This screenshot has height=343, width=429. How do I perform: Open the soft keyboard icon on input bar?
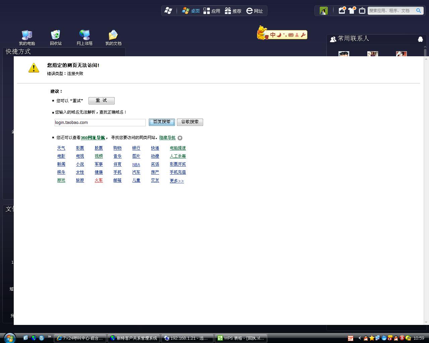pos(291,35)
